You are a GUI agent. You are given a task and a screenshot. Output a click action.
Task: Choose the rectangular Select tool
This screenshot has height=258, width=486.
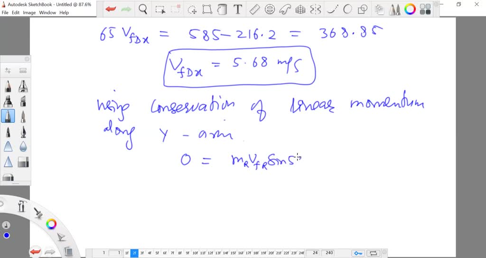tap(160, 9)
